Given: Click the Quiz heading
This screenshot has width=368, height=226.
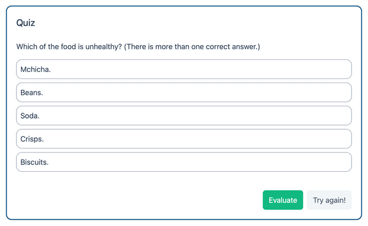Looking at the screenshot, I should click(26, 23).
